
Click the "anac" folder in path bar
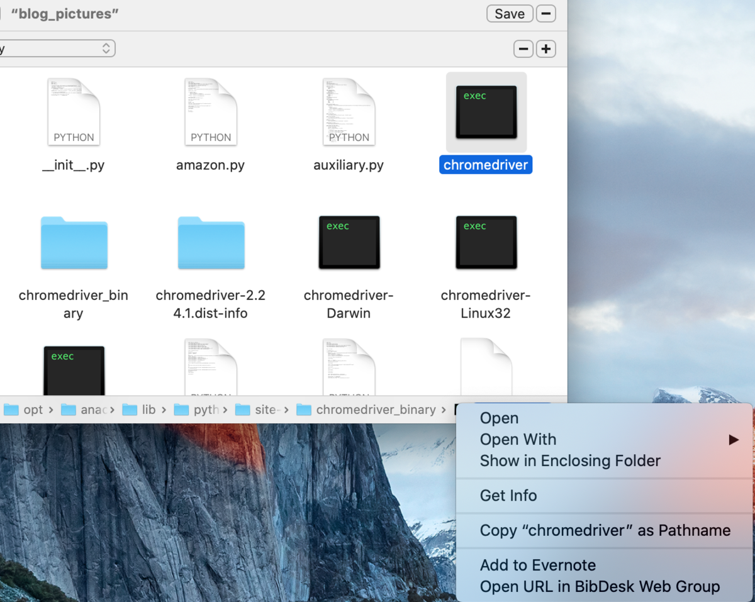pyautogui.click(x=84, y=410)
